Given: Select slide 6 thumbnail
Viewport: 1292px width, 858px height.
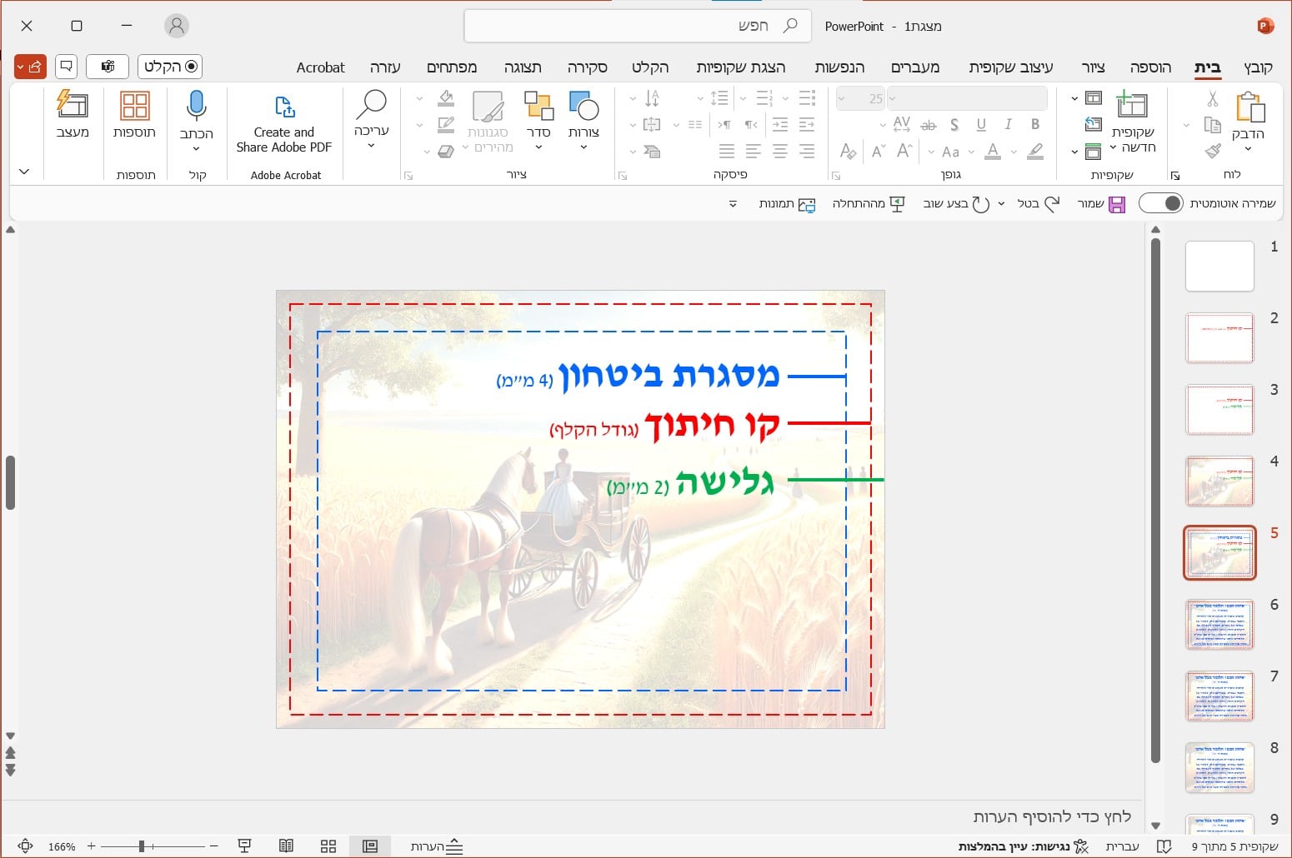Looking at the screenshot, I should [1219, 624].
